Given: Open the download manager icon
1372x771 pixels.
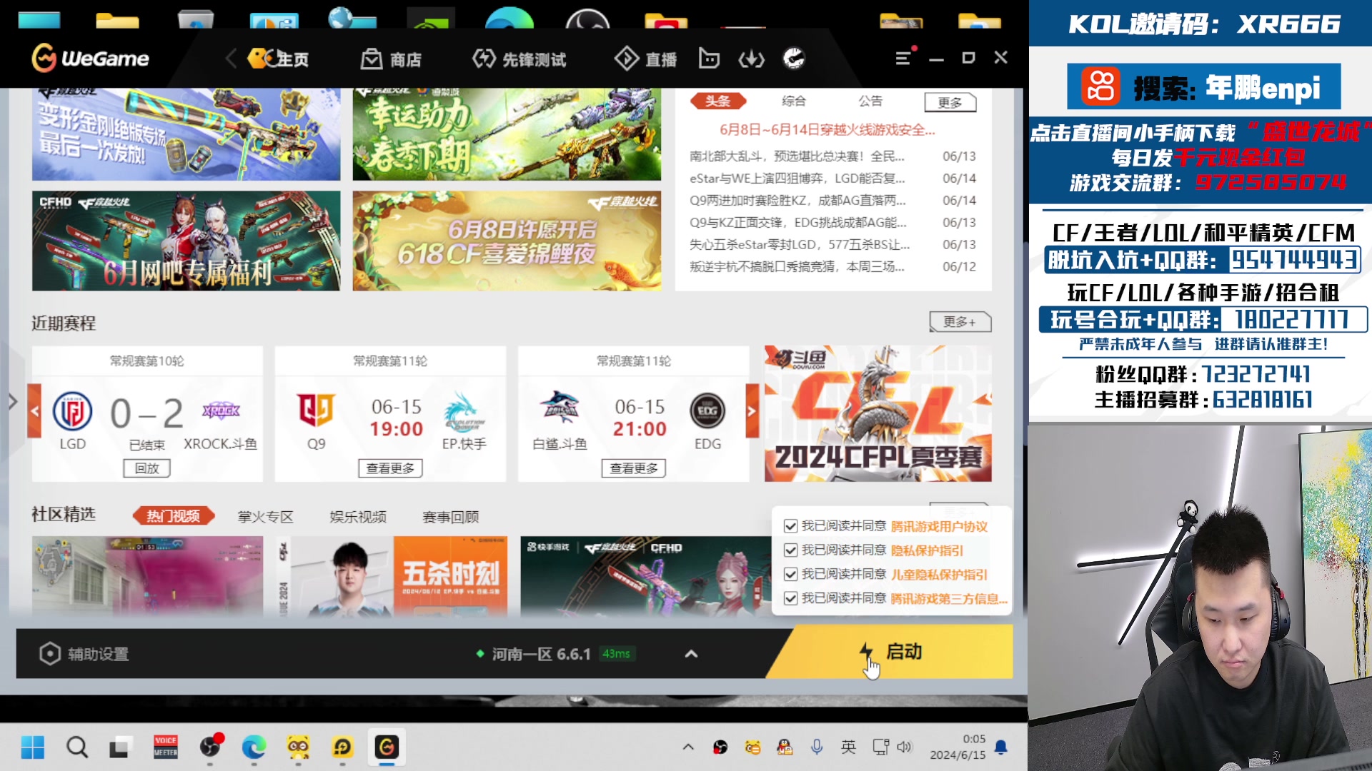Looking at the screenshot, I should (750, 60).
